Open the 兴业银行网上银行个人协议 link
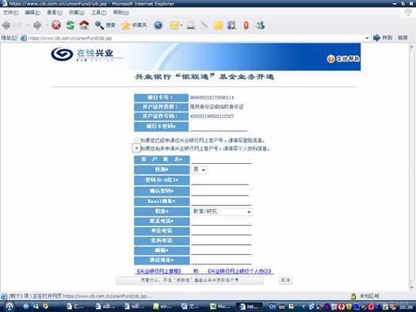416x312 pixels. (240, 271)
